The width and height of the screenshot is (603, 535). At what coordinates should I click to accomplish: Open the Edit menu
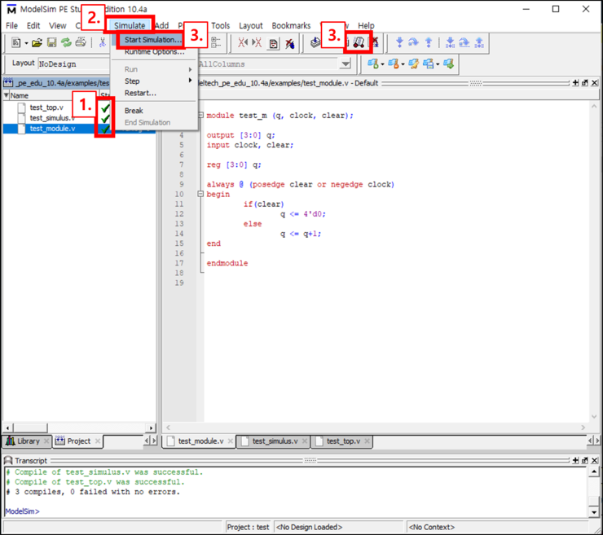coord(33,25)
